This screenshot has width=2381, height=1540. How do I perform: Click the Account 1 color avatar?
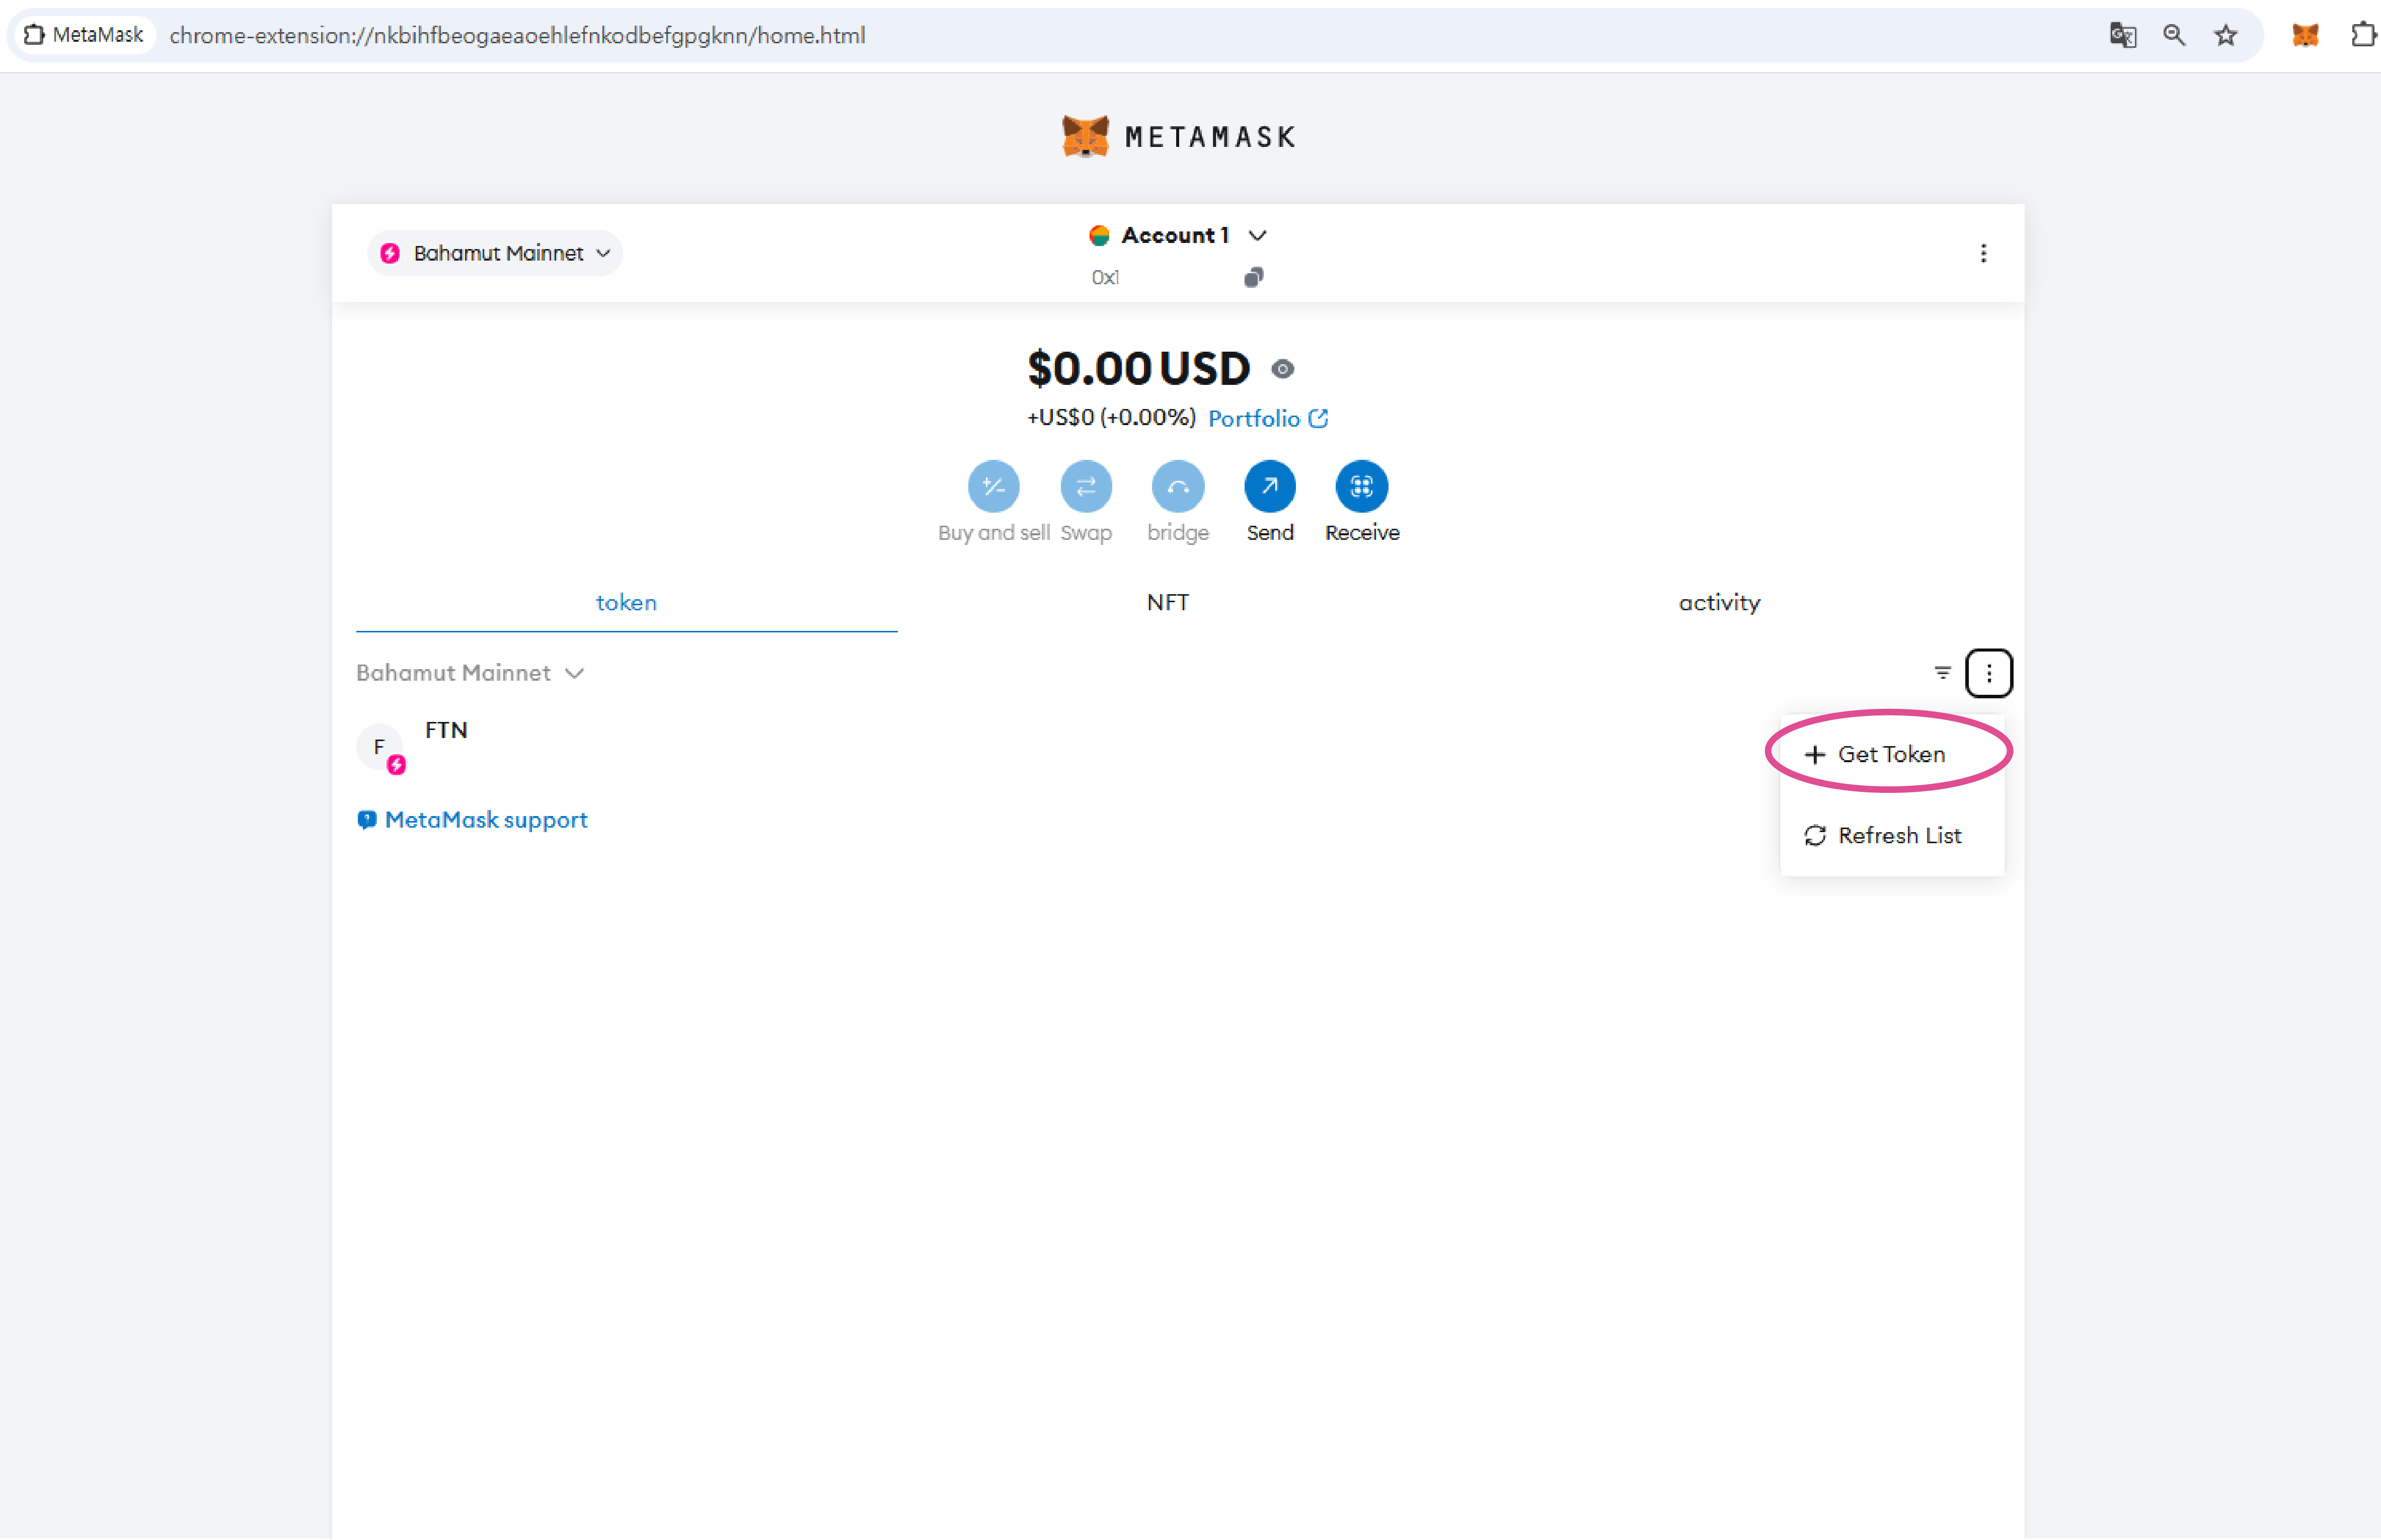coord(1100,235)
